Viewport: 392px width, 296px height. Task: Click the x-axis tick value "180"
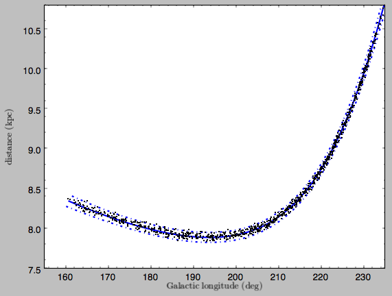pos(150,277)
